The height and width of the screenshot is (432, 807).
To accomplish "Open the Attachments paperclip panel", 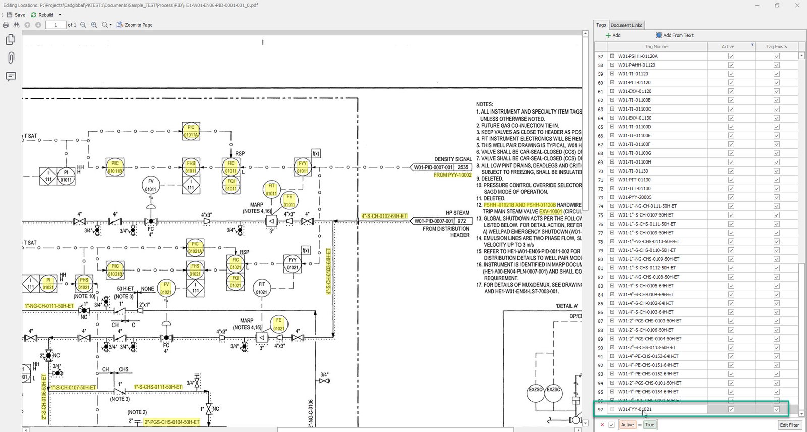I will [x=11, y=58].
